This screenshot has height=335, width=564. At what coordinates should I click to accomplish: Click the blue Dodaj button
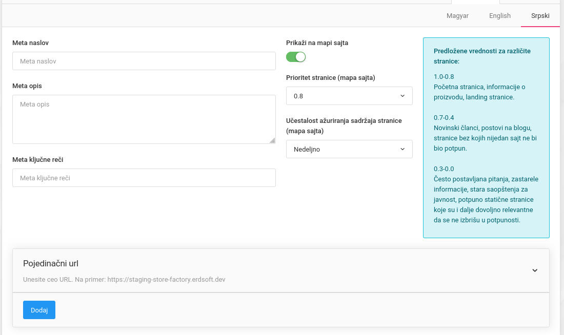pyautogui.click(x=39, y=310)
